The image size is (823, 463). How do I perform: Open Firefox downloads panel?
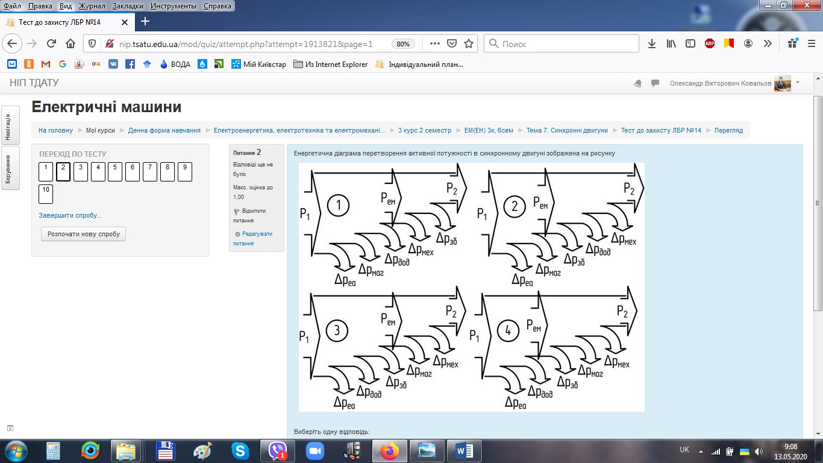(652, 44)
